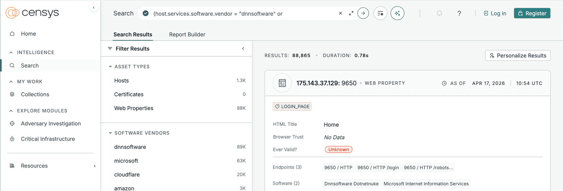Collapse the Software Vendors section
Screen dimensions: 563x191
tap(110, 133)
